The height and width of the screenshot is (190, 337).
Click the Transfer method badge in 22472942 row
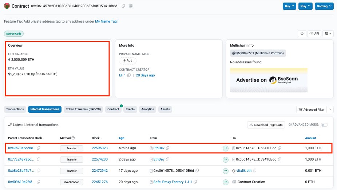(x=72, y=171)
